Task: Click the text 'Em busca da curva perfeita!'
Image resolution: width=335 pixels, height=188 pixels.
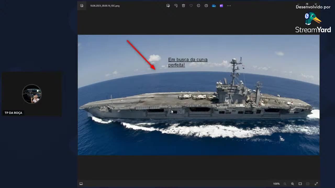Action: (188, 62)
